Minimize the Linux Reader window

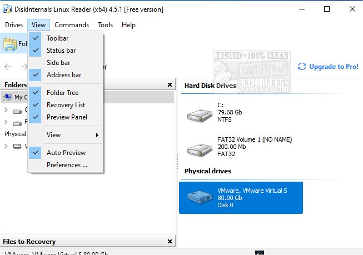pyautogui.click(x=302, y=9)
